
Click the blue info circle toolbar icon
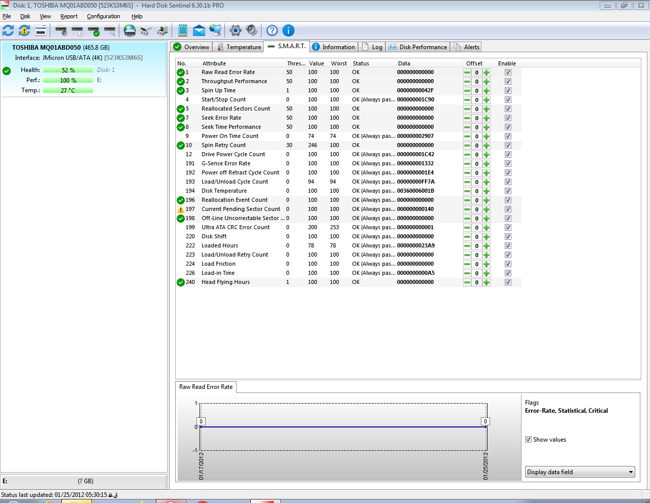[x=288, y=30]
